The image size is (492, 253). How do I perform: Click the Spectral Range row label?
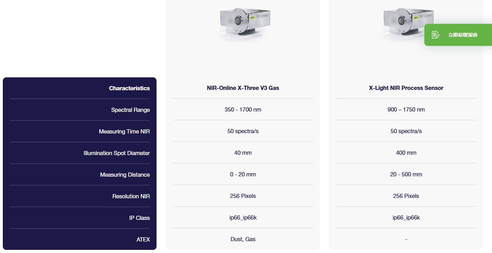click(x=130, y=110)
